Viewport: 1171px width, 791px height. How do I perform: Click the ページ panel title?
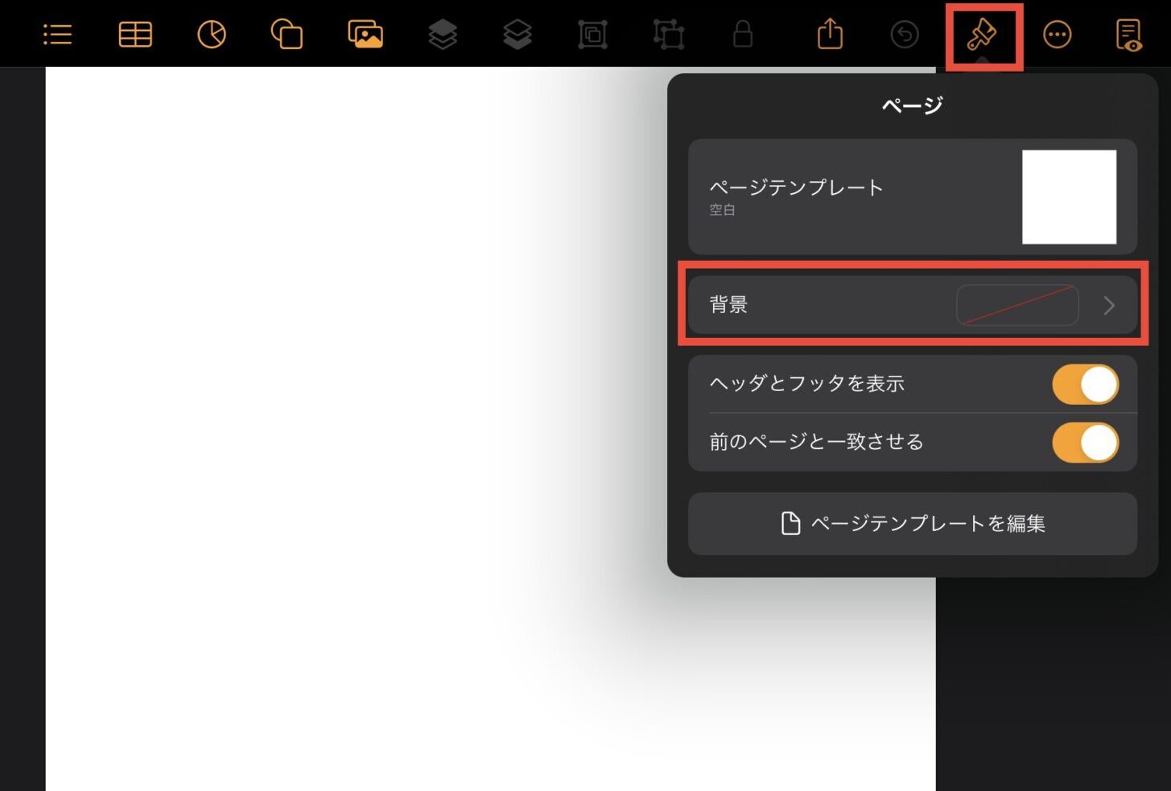tap(912, 105)
